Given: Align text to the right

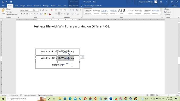Looking at the screenshot, I should click(x=62, y=14).
